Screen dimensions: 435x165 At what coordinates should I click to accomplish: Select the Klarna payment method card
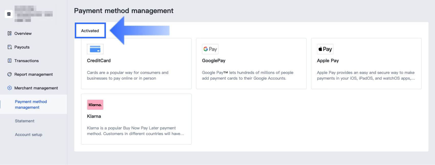pyautogui.click(x=136, y=119)
